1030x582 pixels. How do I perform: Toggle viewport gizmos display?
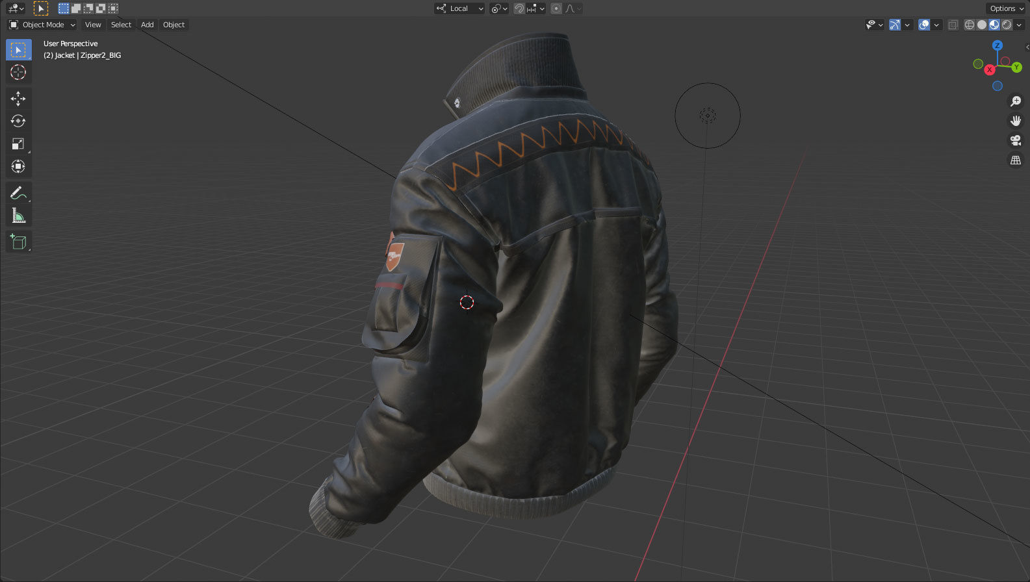(895, 25)
